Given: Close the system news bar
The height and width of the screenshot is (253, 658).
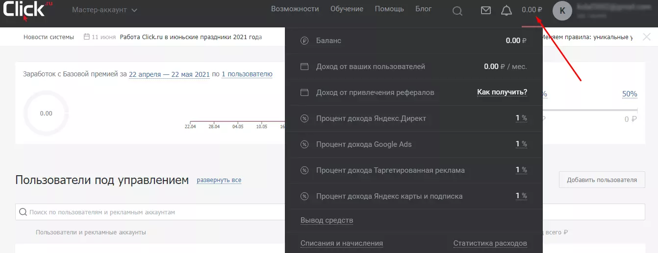Looking at the screenshot, I should (x=647, y=37).
